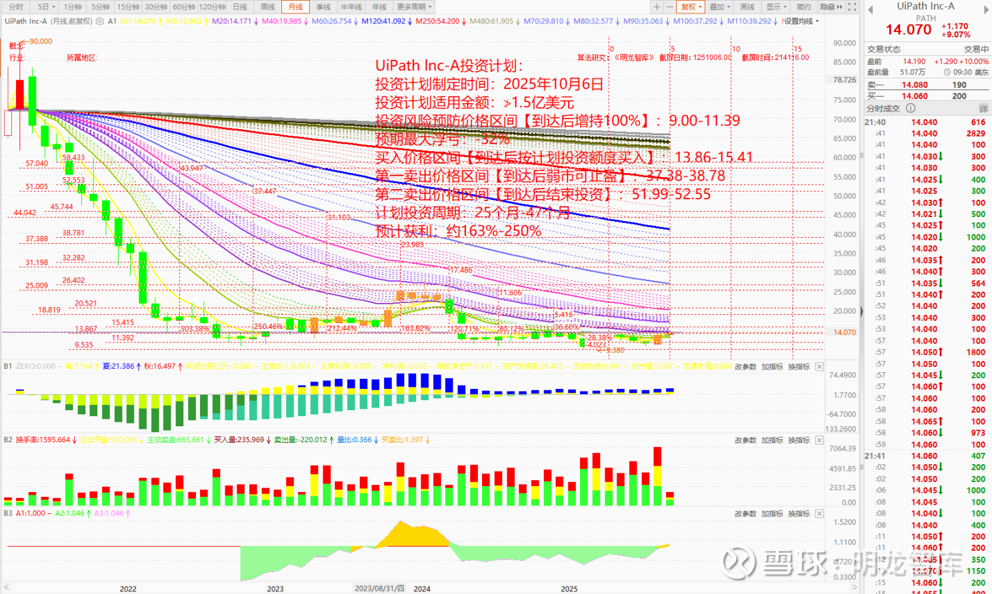Image resolution: width=992 pixels, height=594 pixels.
Task: Click the 盘前量 51.07万 value
Action: 913,73
